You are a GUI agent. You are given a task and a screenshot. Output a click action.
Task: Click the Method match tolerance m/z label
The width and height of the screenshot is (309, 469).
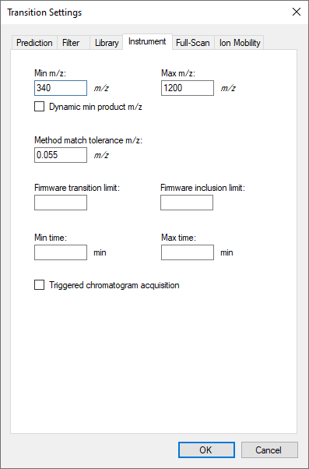pyautogui.click(x=88, y=140)
